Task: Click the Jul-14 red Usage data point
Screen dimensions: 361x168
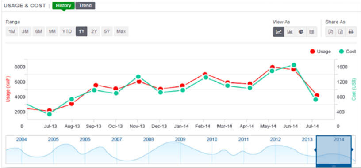Action: pyautogui.click(x=317, y=95)
